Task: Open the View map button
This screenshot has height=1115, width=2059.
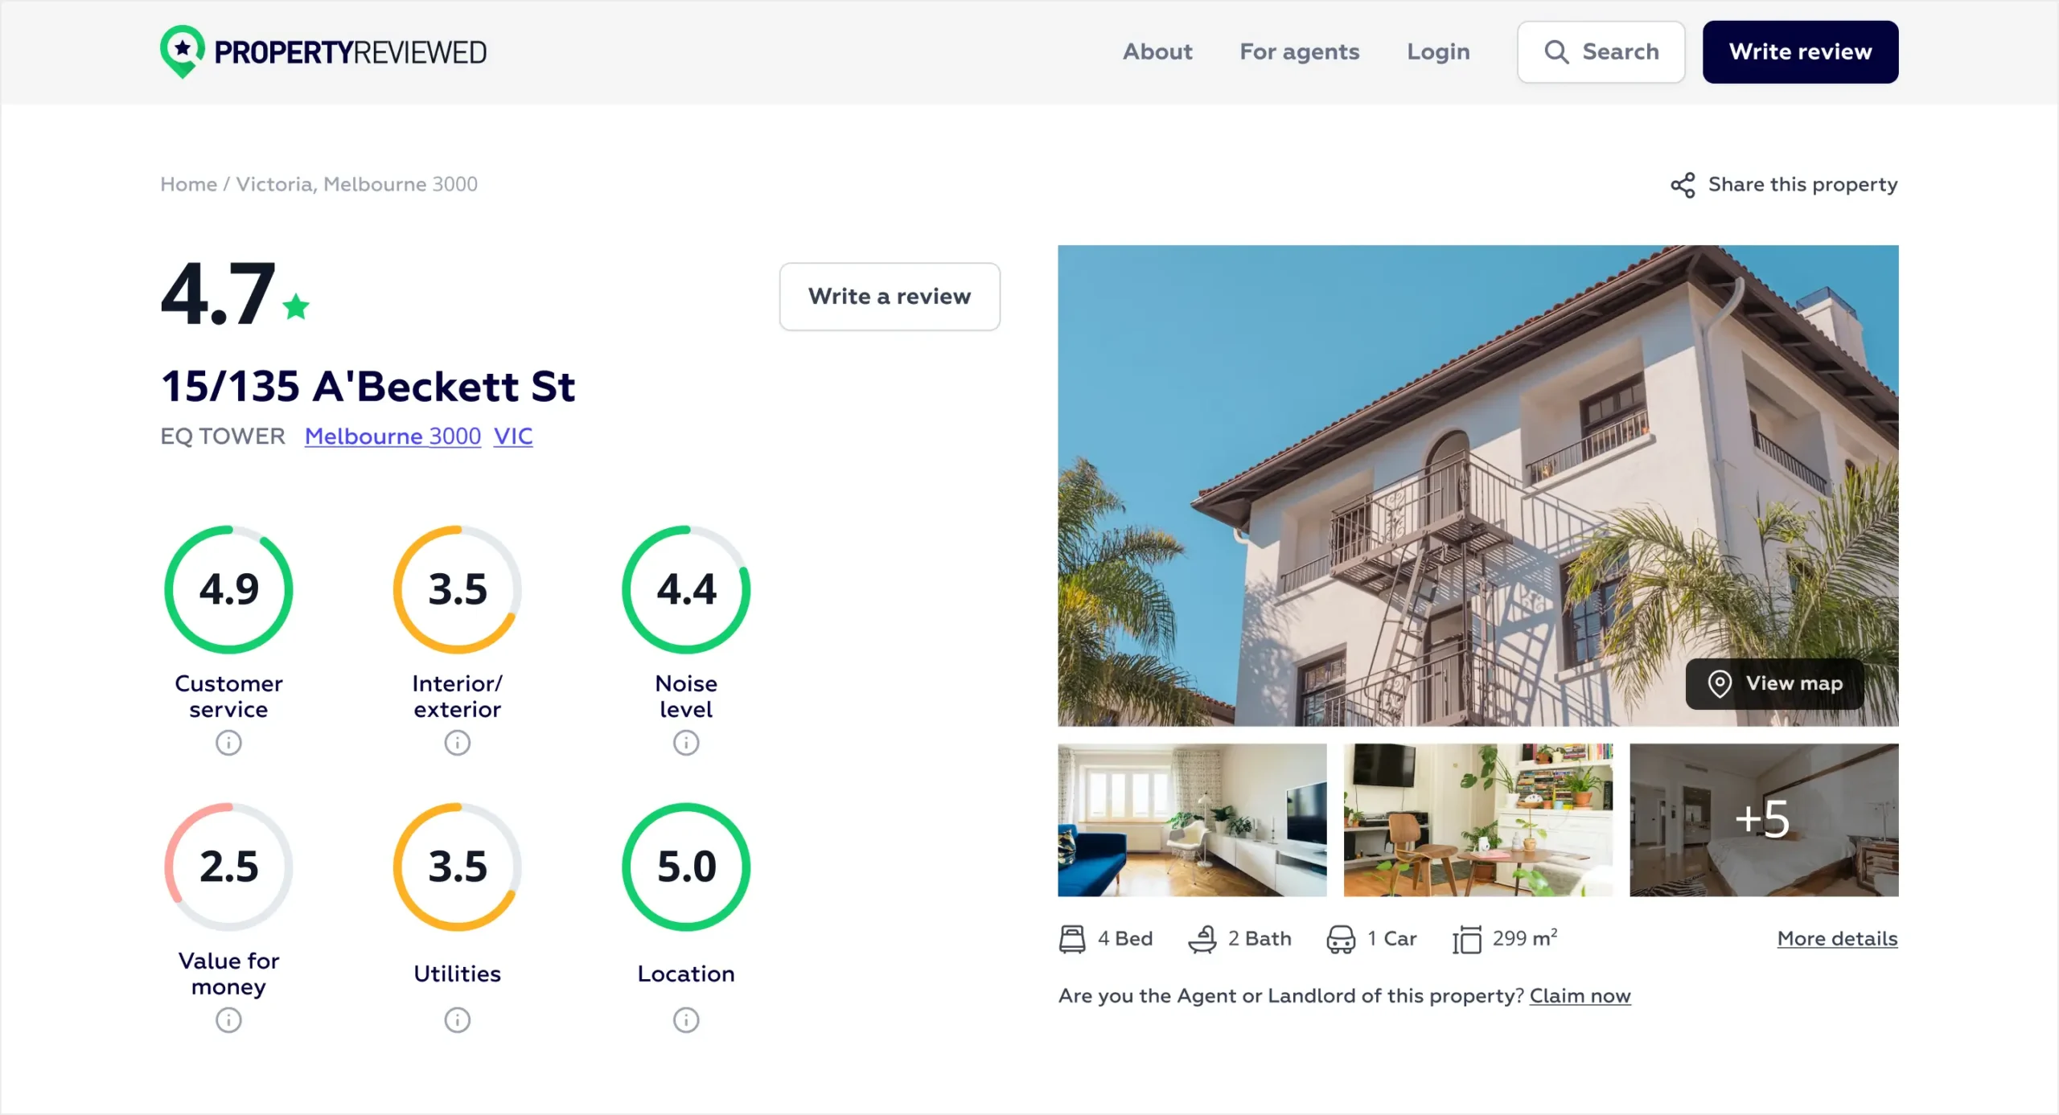Action: pyautogui.click(x=1774, y=683)
